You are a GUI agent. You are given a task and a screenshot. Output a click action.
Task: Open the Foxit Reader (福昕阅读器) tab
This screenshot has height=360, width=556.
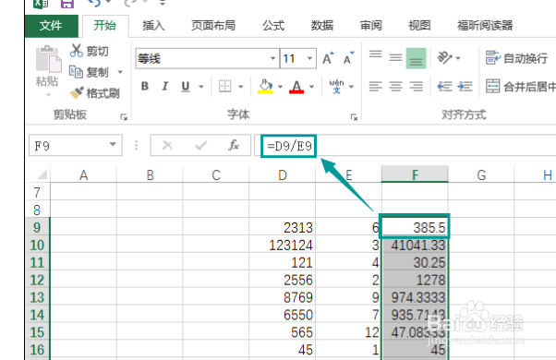[485, 26]
